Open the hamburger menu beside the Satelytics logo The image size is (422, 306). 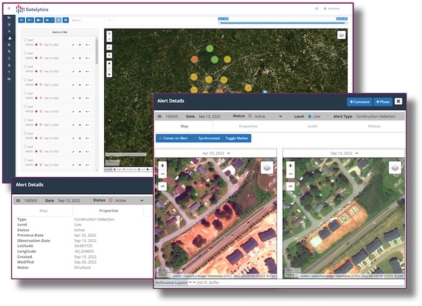8,9
